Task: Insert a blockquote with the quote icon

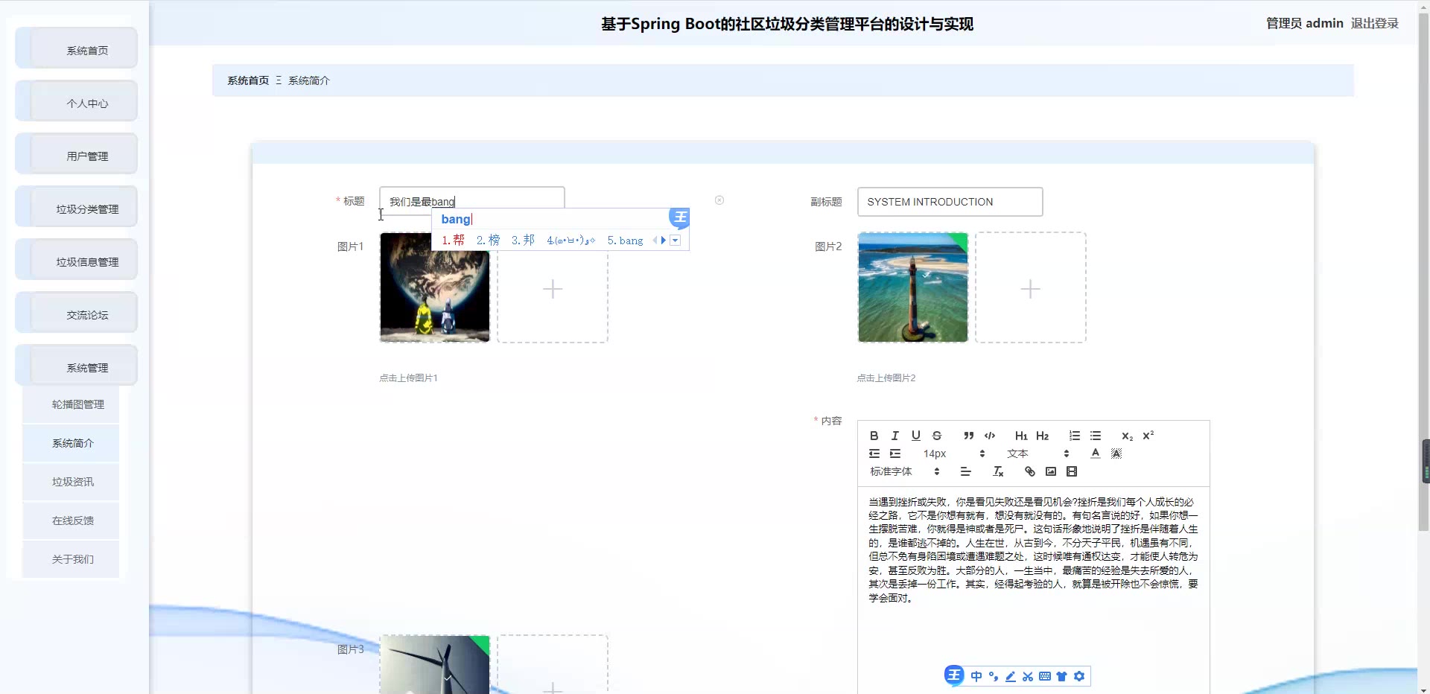Action: click(x=968, y=436)
